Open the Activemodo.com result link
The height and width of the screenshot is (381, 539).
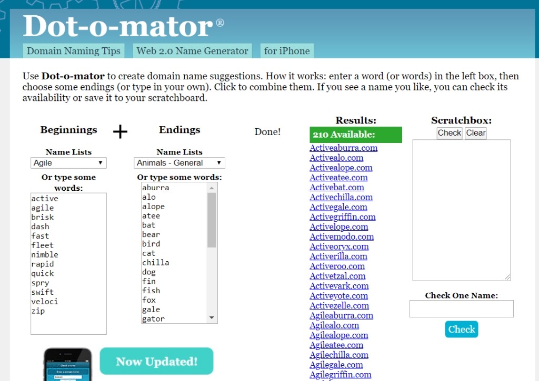(342, 237)
